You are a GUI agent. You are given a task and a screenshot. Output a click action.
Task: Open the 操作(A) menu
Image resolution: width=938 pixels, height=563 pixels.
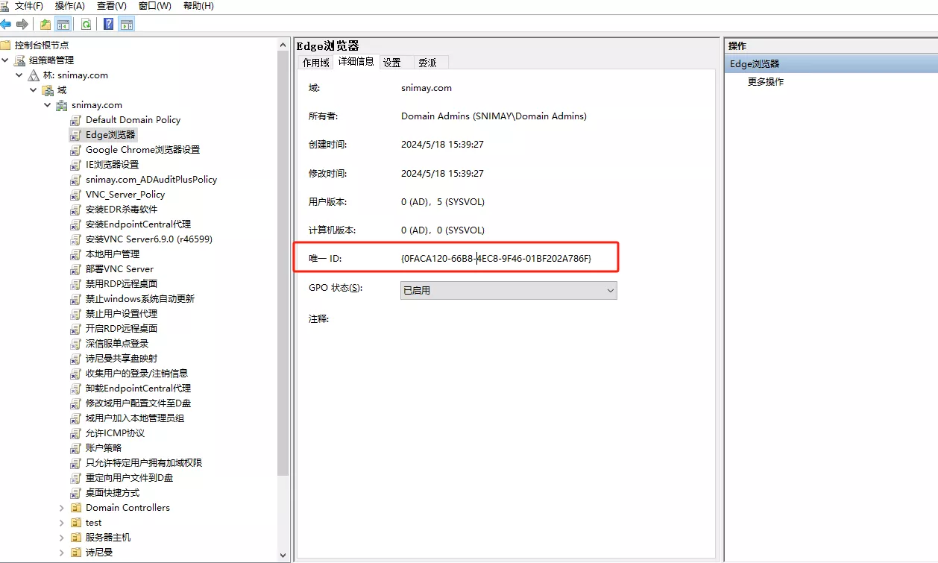pyautogui.click(x=70, y=6)
